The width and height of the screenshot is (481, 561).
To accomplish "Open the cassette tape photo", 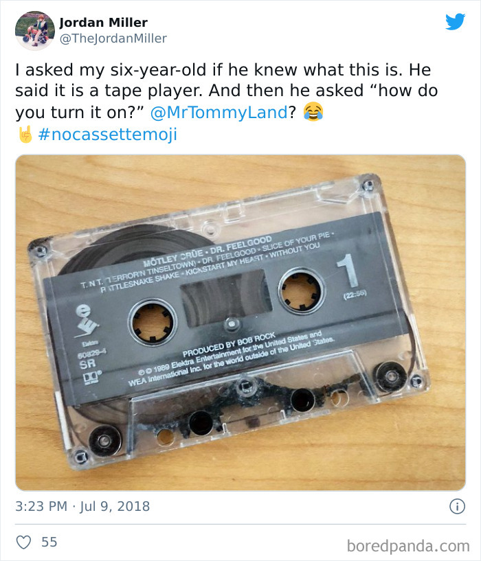I will coord(240,322).
